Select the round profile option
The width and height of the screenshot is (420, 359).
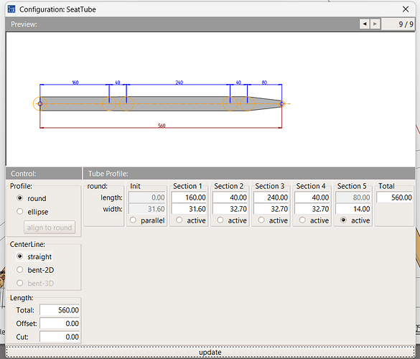click(x=20, y=198)
